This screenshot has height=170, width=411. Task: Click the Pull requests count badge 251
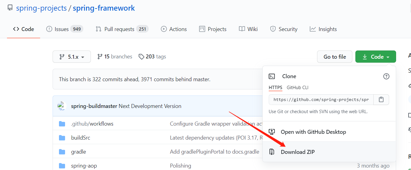click(x=142, y=29)
